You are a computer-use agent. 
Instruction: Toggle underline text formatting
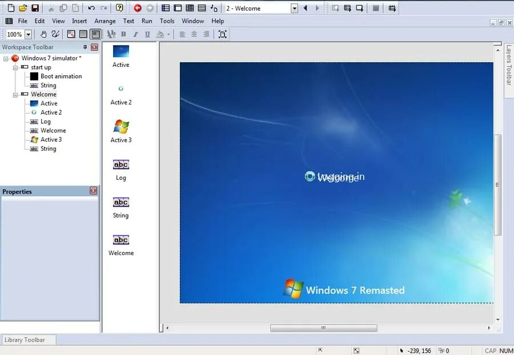(x=147, y=34)
